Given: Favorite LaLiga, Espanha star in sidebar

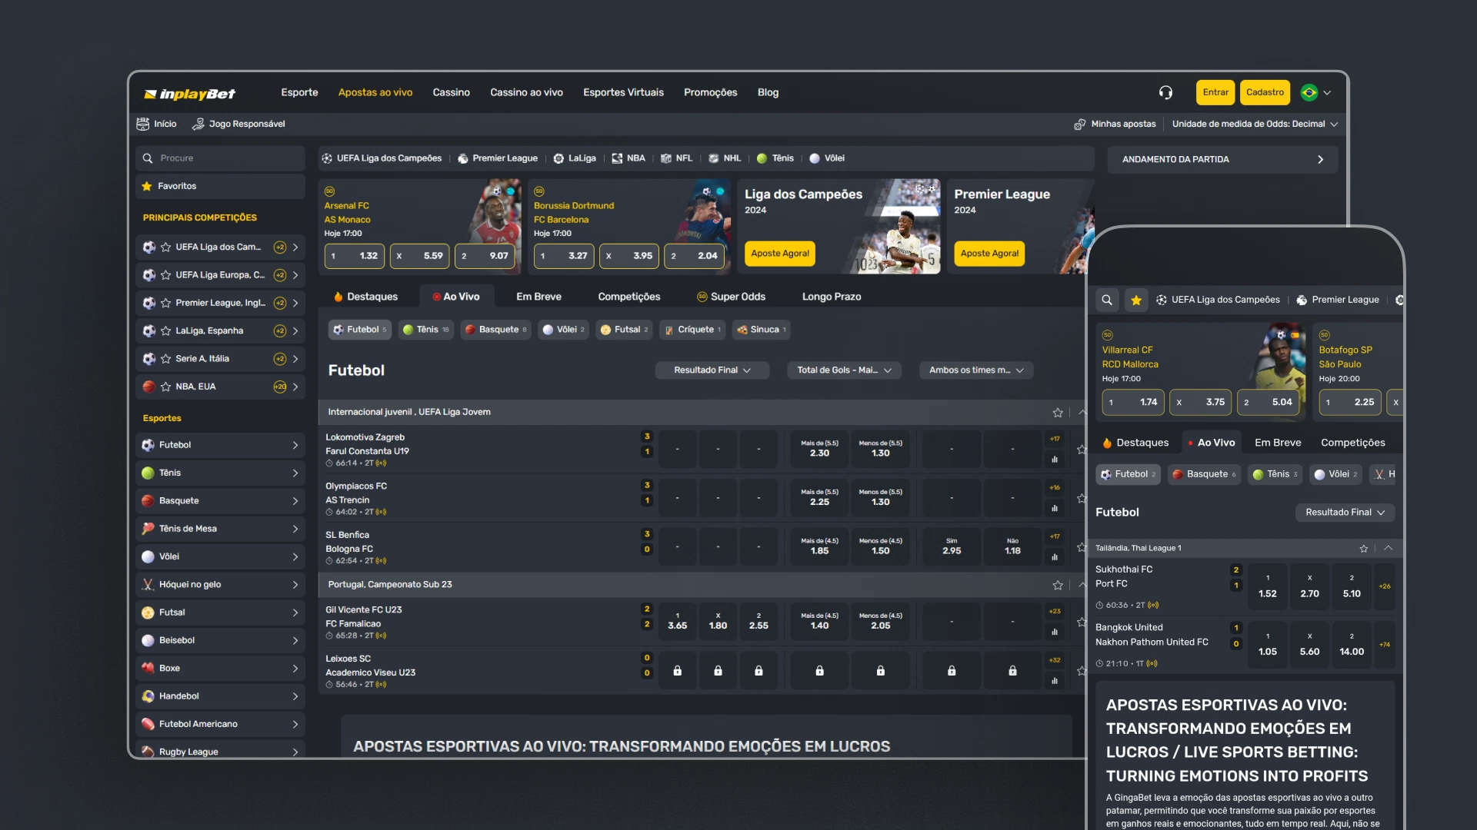Looking at the screenshot, I should [165, 331].
